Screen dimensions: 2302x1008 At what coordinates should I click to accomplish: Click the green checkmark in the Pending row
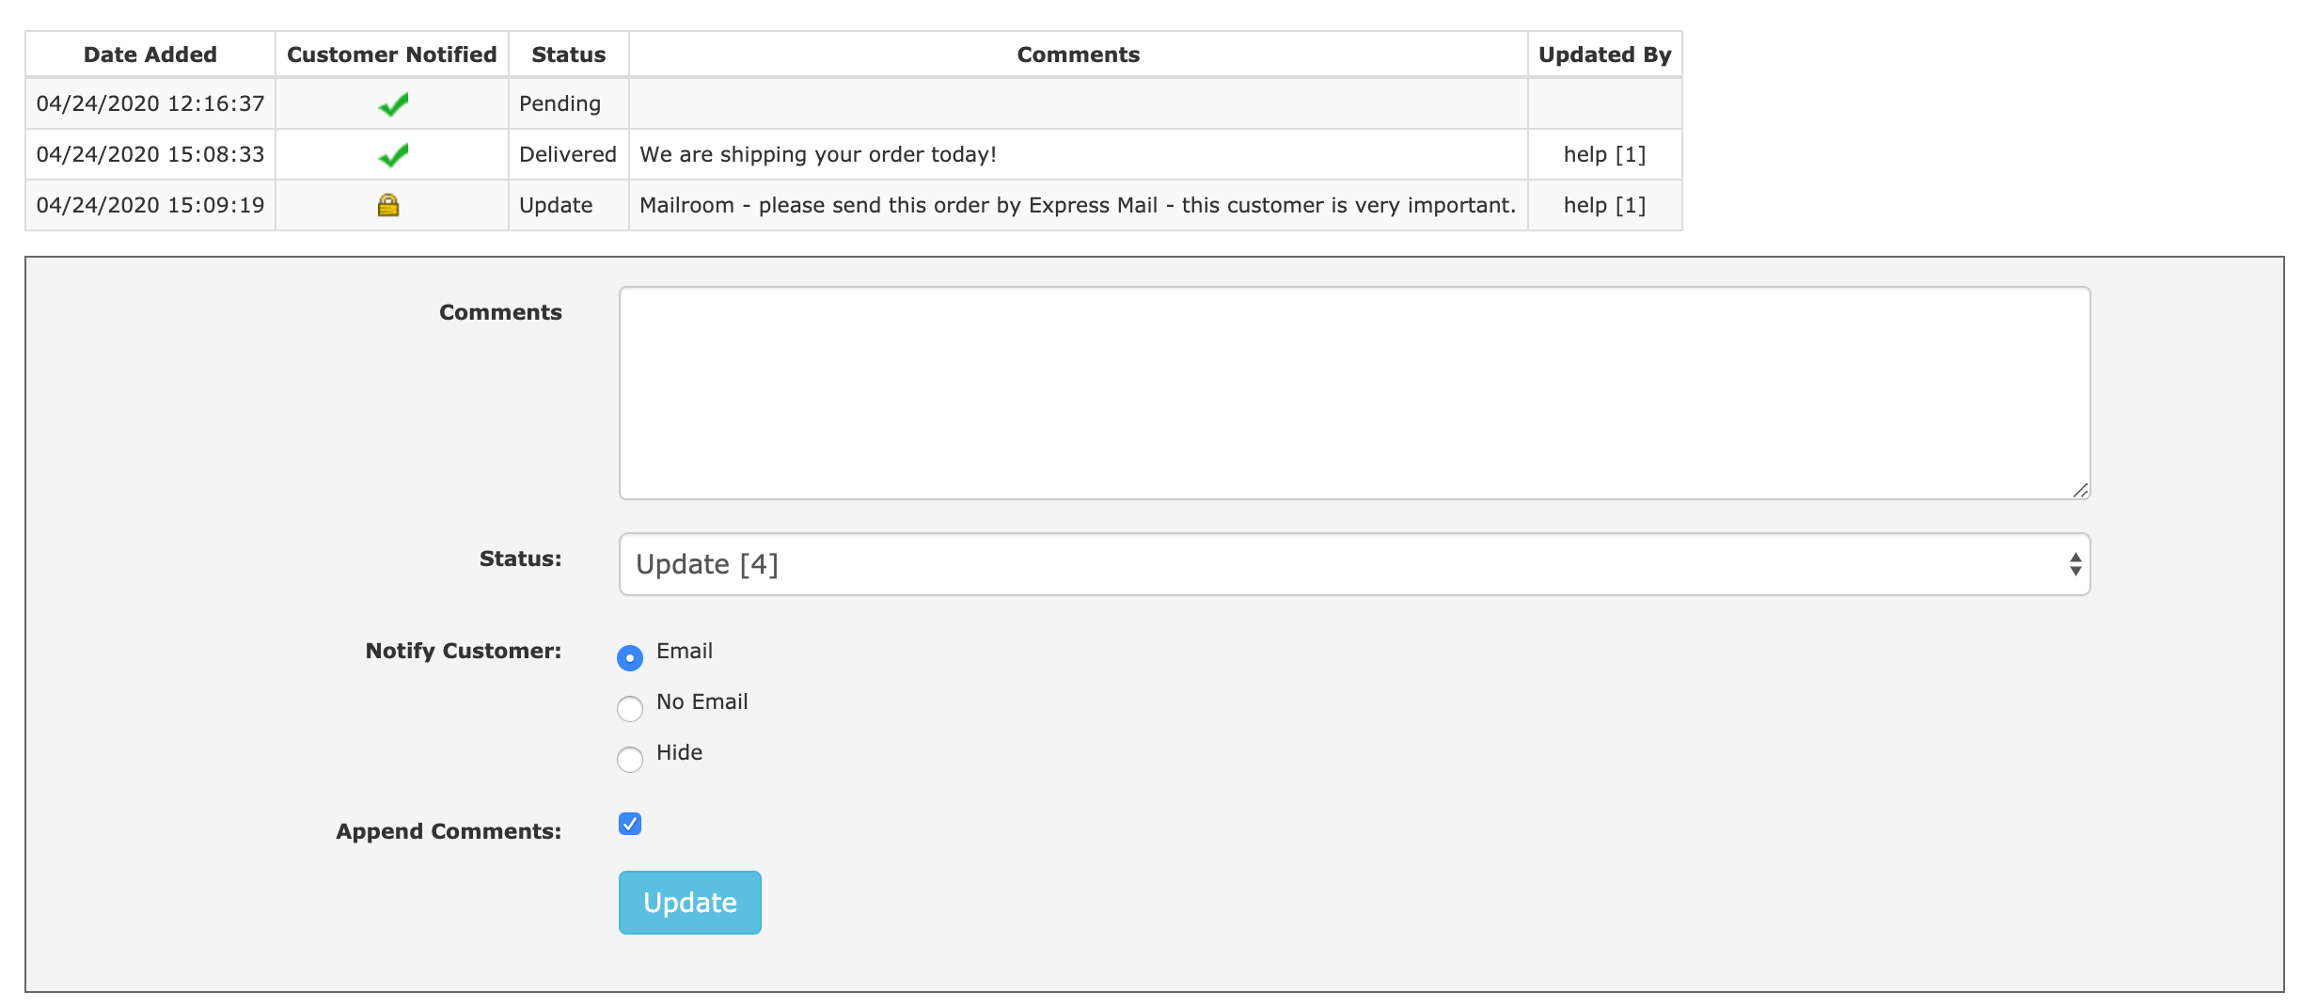(393, 104)
